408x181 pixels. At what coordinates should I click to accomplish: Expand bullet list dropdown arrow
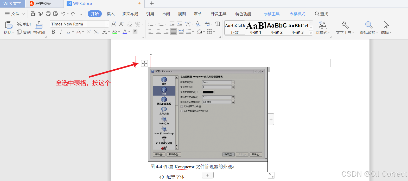155,24
